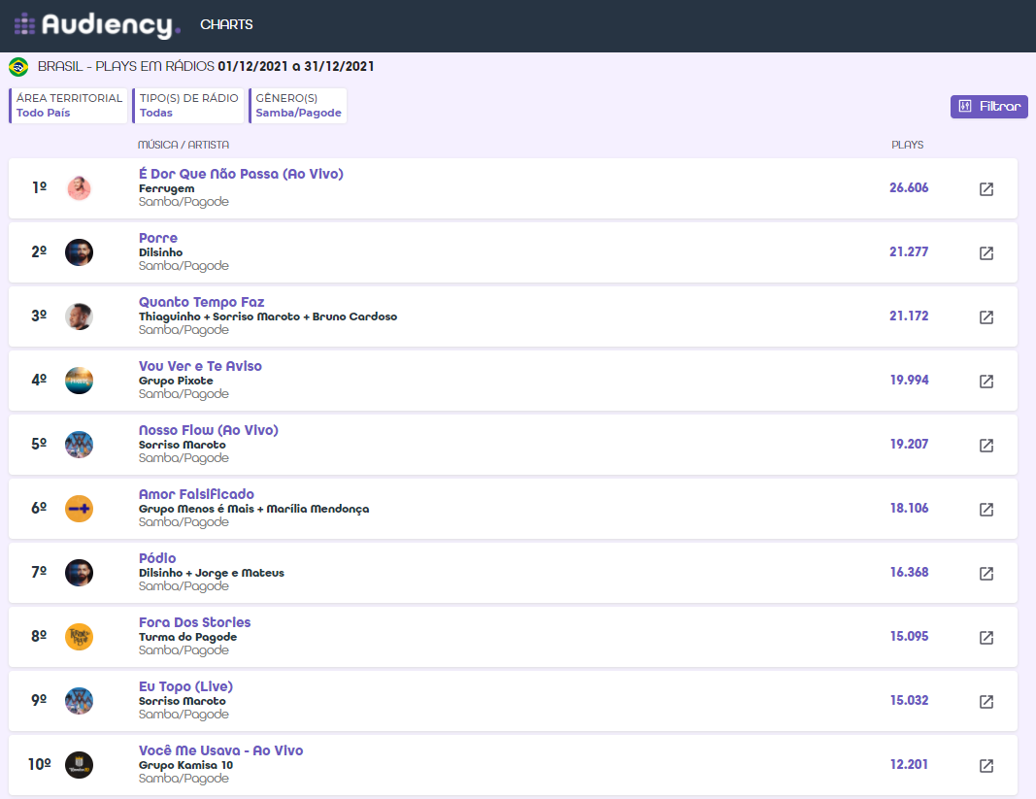Click artist text Dilsinho + Jorge e Mateus
Screen dimensions: 1036x799
(x=212, y=573)
